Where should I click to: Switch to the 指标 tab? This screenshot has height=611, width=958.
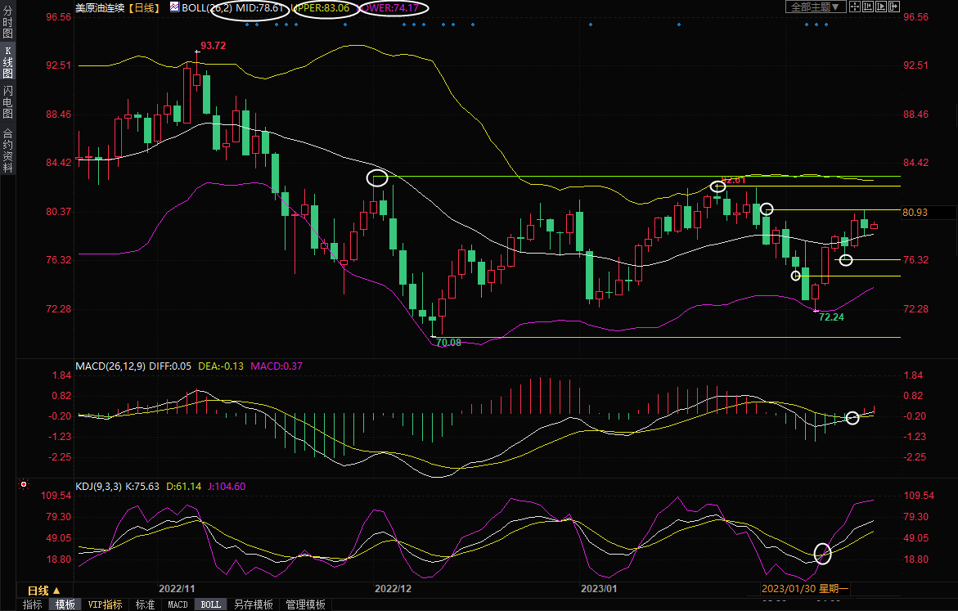pos(33,604)
